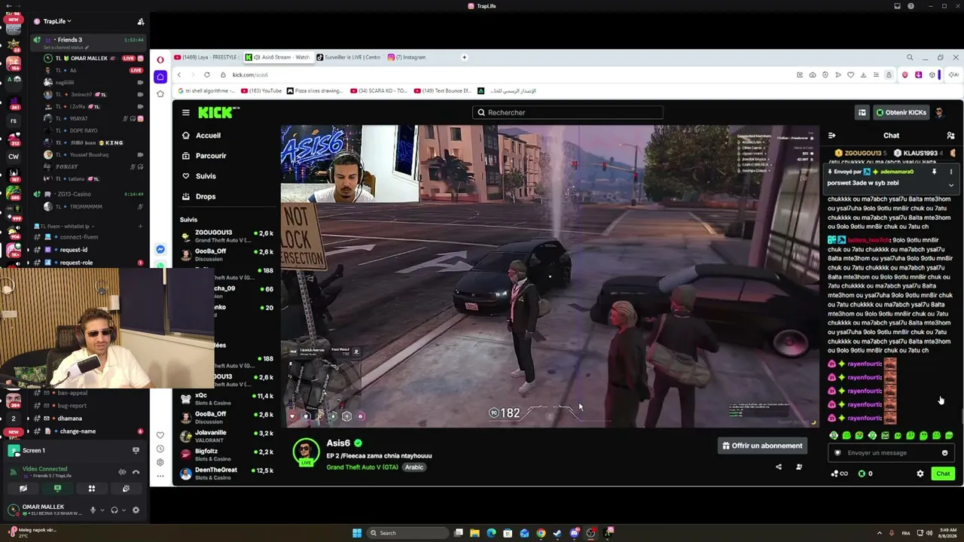This screenshot has height=542, width=964.
Task: Open the emoji picker in the message box
Action: point(944,452)
